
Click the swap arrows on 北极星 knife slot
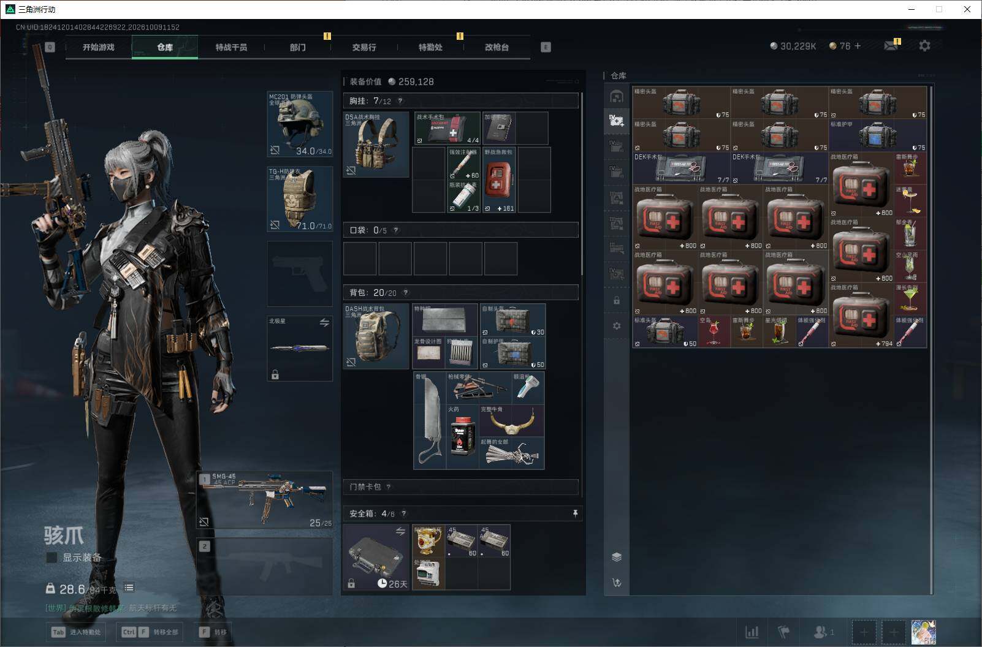(324, 322)
